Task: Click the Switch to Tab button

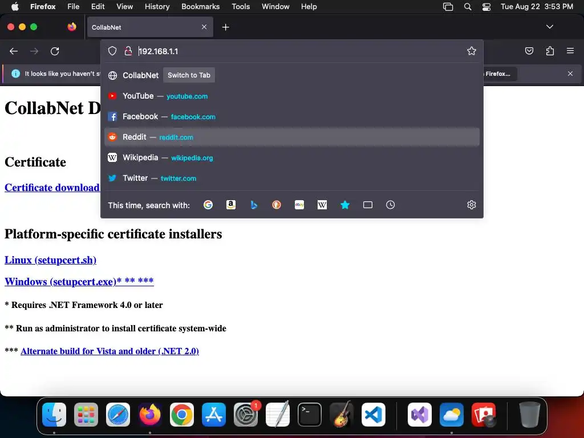Action: click(x=189, y=75)
